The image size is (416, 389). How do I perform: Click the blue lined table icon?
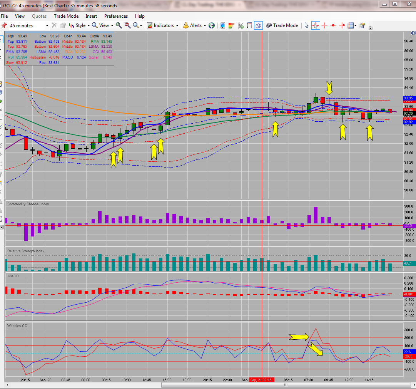click(x=351, y=25)
